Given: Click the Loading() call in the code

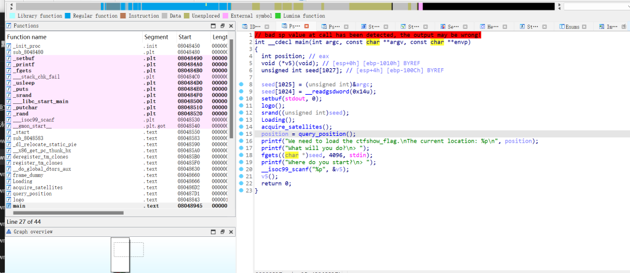Looking at the screenshot, I should click(278, 120).
